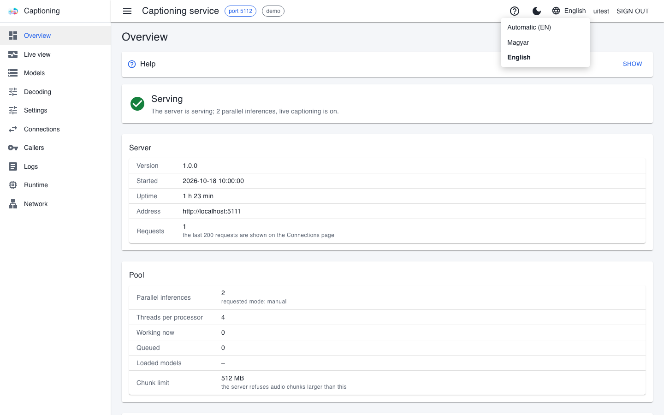Click the SIGN OUT button
This screenshot has width=664, height=415.
(633, 11)
